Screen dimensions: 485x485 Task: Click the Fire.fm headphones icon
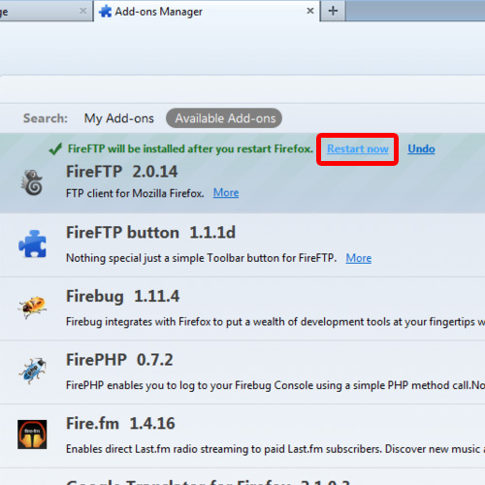(x=32, y=435)
